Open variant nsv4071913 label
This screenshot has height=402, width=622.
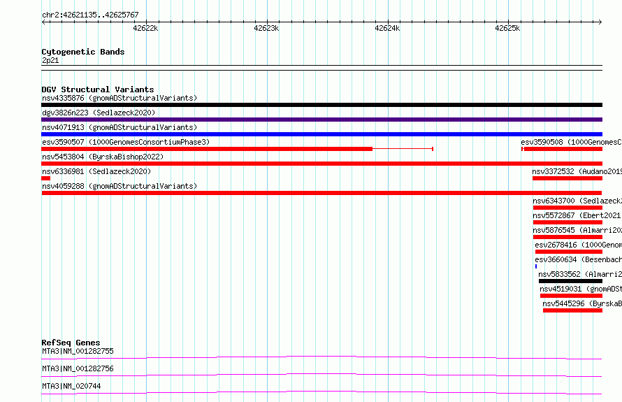[120, 127]
